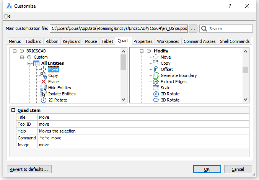Open the Workspaces tab

[x=168, y=41]
